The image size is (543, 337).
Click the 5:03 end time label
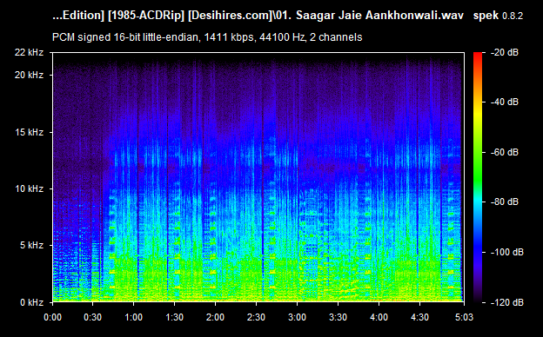464,317
